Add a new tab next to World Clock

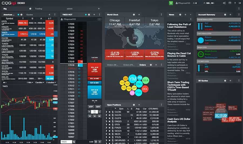139,15
